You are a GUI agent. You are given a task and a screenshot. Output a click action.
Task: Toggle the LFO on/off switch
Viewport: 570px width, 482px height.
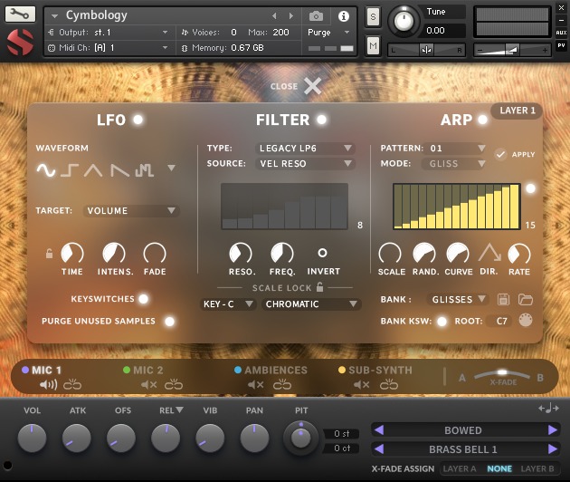[138, 120]
